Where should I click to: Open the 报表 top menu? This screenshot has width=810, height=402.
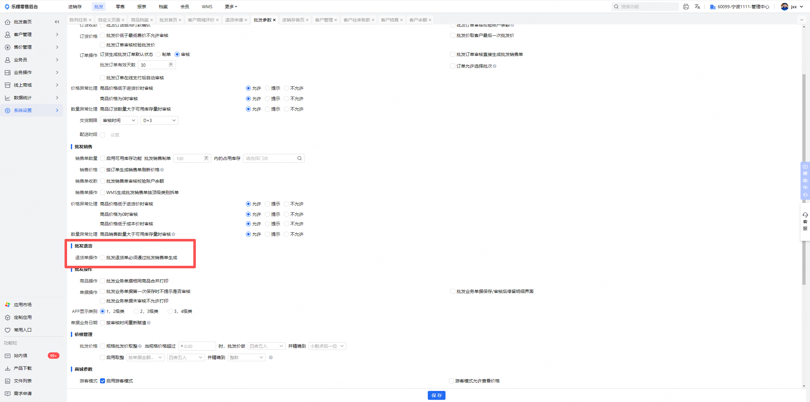141,7
